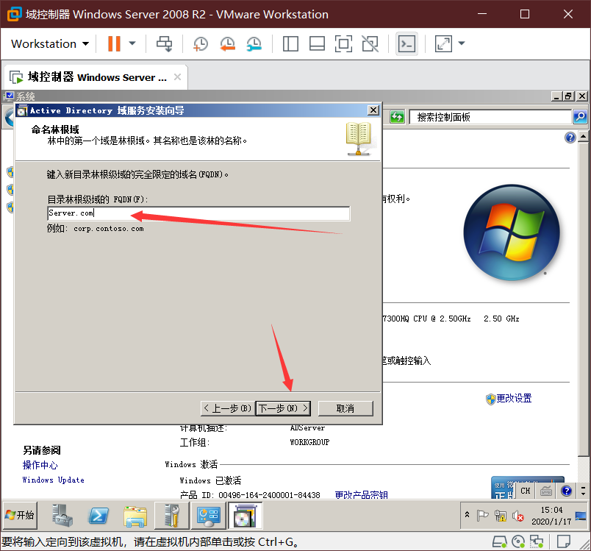Click the 开始 Start button
The height and width of the screenshot is (551, 591).
[x=20, y=515]
